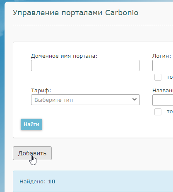The image size is (173, 192).
Task: Click the 'Найдено: 10' results text
Action: 37,182
